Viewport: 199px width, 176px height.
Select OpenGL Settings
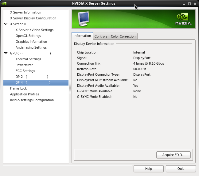pyautogui.click(x=28, y=36)
